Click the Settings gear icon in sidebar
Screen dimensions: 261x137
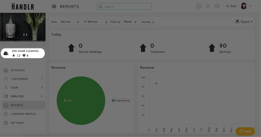coord(6,123)
